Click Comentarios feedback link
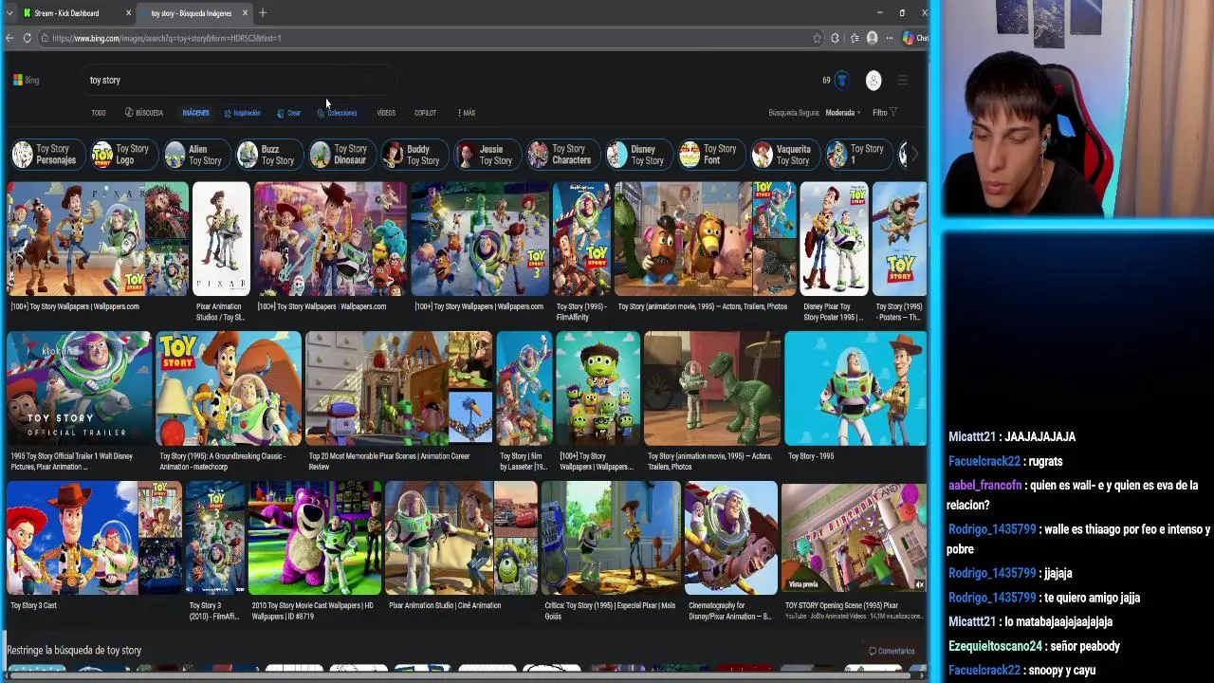 [x=892, y=651]
